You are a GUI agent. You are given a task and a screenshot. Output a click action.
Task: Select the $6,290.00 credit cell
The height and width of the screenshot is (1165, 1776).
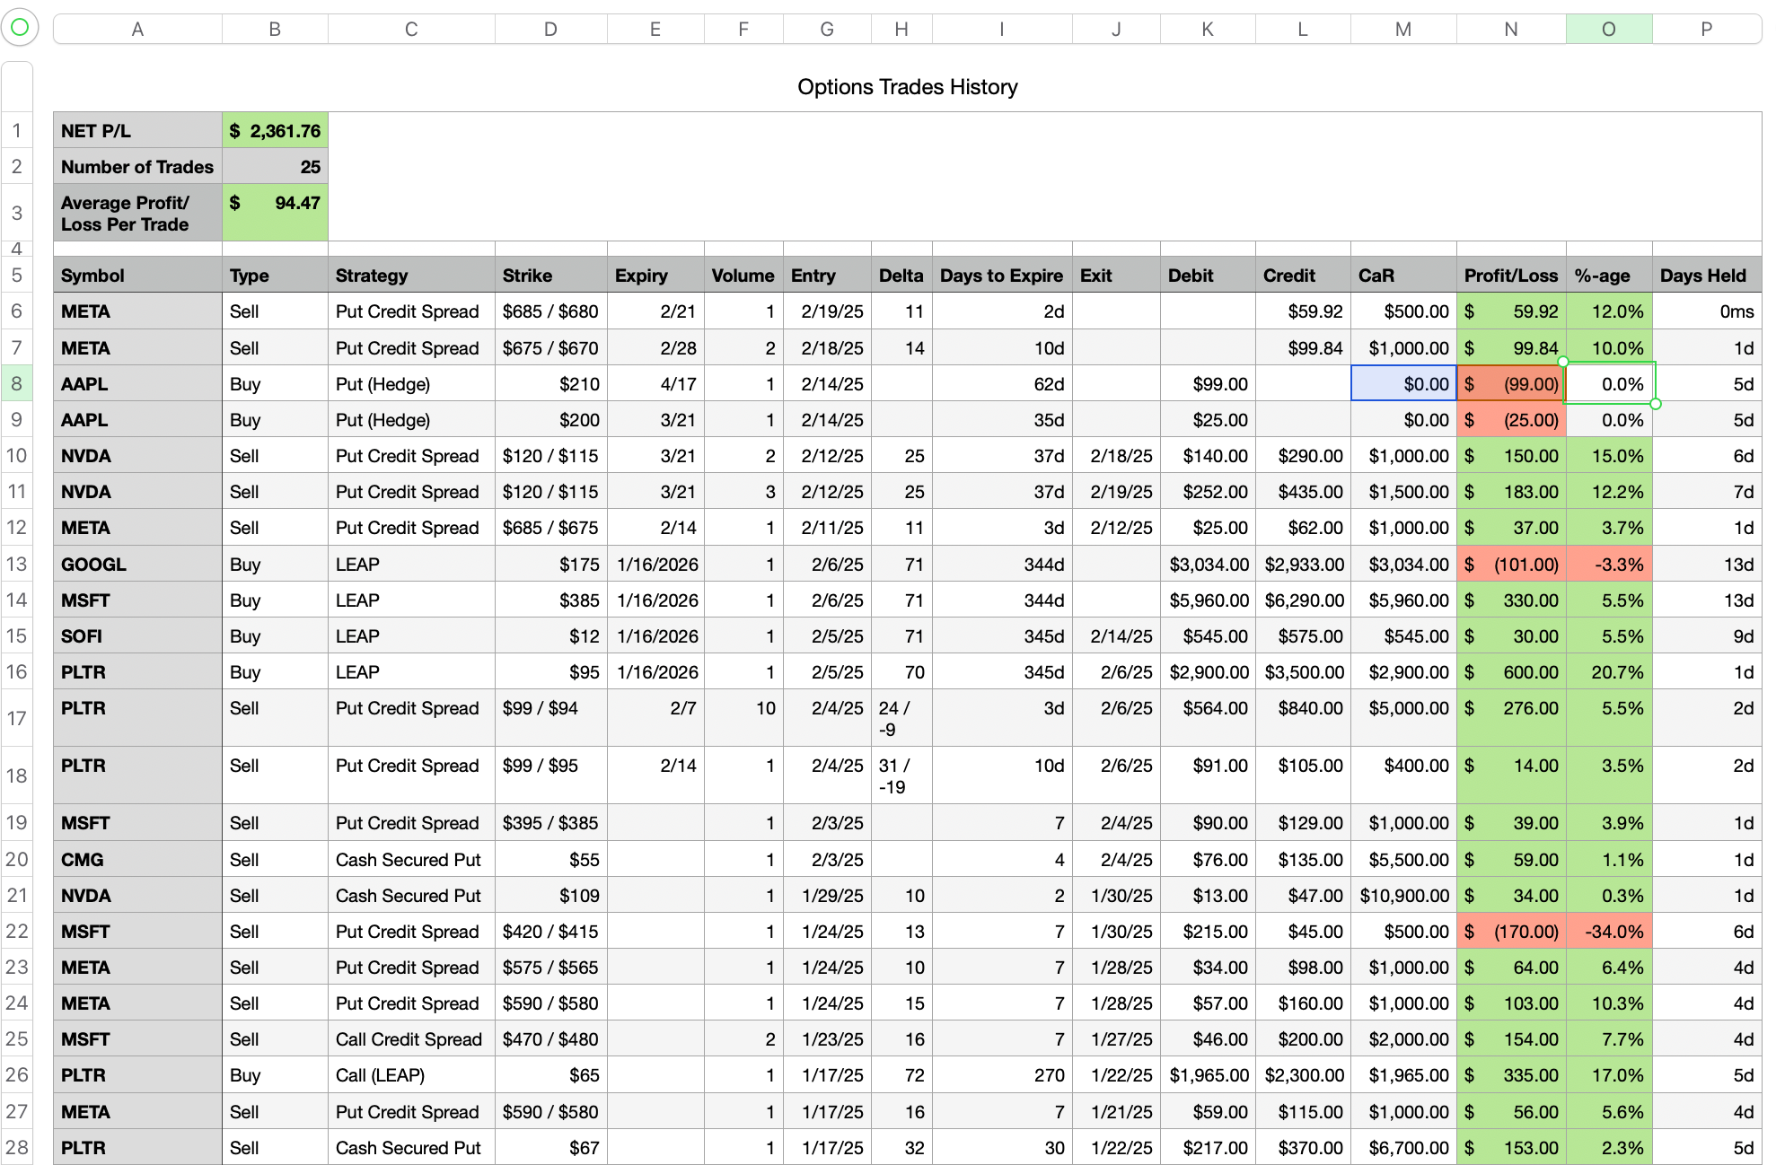(x=1303, y=600)
